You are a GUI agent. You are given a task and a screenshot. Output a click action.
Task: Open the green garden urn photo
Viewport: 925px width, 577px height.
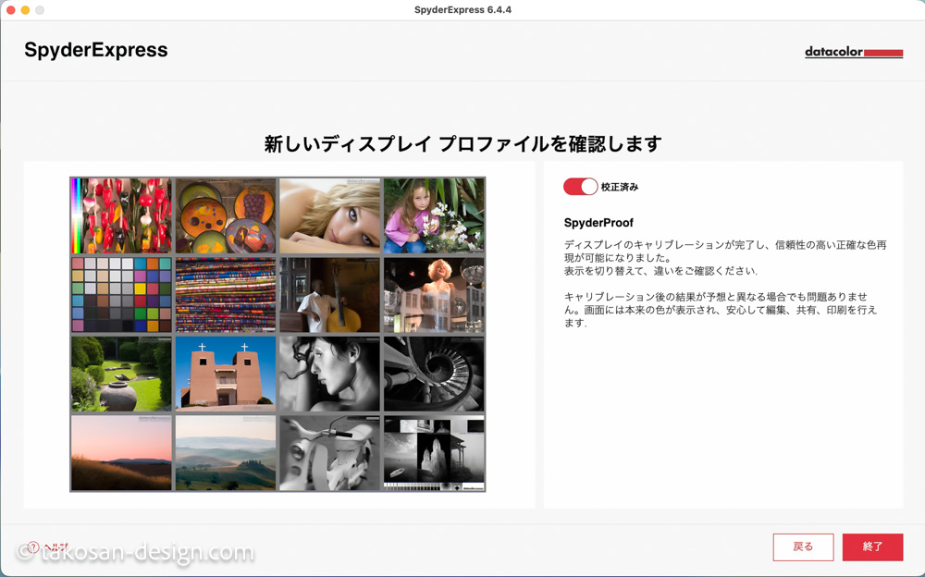(x=122, y=374)
